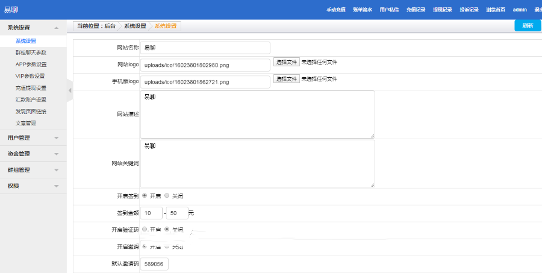Click inside the 网站关键词 textarea
542x273 pixels.
pos(258,164)
